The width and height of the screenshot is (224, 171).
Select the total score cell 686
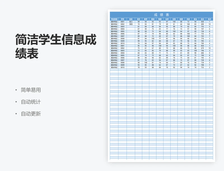click(x=202, y=53)
